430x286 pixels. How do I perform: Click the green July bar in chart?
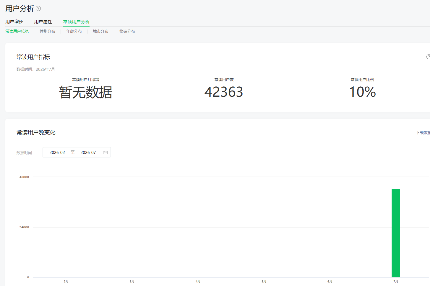pyautogui.click(x=396, y=233)
